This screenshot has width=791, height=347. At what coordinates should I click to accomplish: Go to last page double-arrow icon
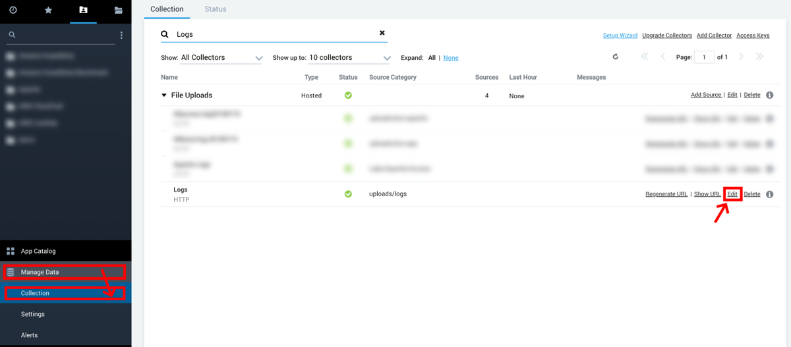[759, 57]
